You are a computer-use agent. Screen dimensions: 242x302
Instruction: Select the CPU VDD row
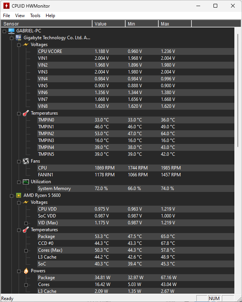(136, 209)
